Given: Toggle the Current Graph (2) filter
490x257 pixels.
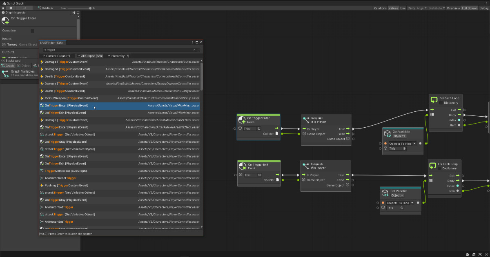Looking at the screenshot, I should (x=56, y=56).
